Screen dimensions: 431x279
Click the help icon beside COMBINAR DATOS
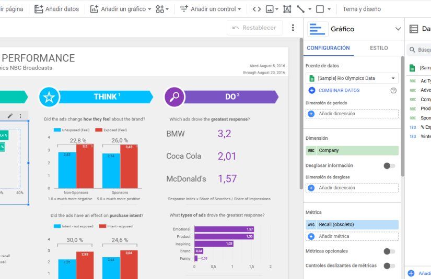click(393, 90)
